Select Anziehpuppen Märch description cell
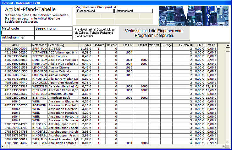232x150 pixels. point(63,132)
